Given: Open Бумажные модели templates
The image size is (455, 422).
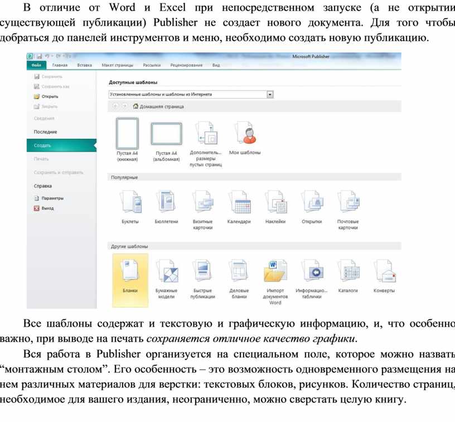Looking at the screenshot, I should pos(166,279).
